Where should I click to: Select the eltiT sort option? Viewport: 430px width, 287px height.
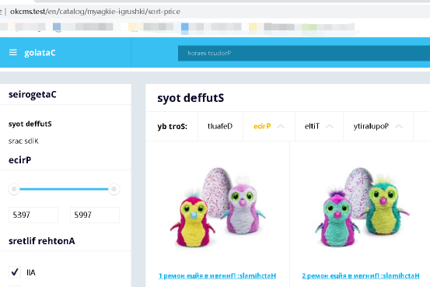(x=312, y=126)
